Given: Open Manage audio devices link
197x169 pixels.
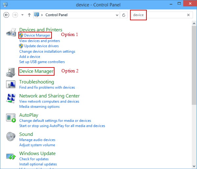Looking at the screenshot, I should [x=37, y=140].
